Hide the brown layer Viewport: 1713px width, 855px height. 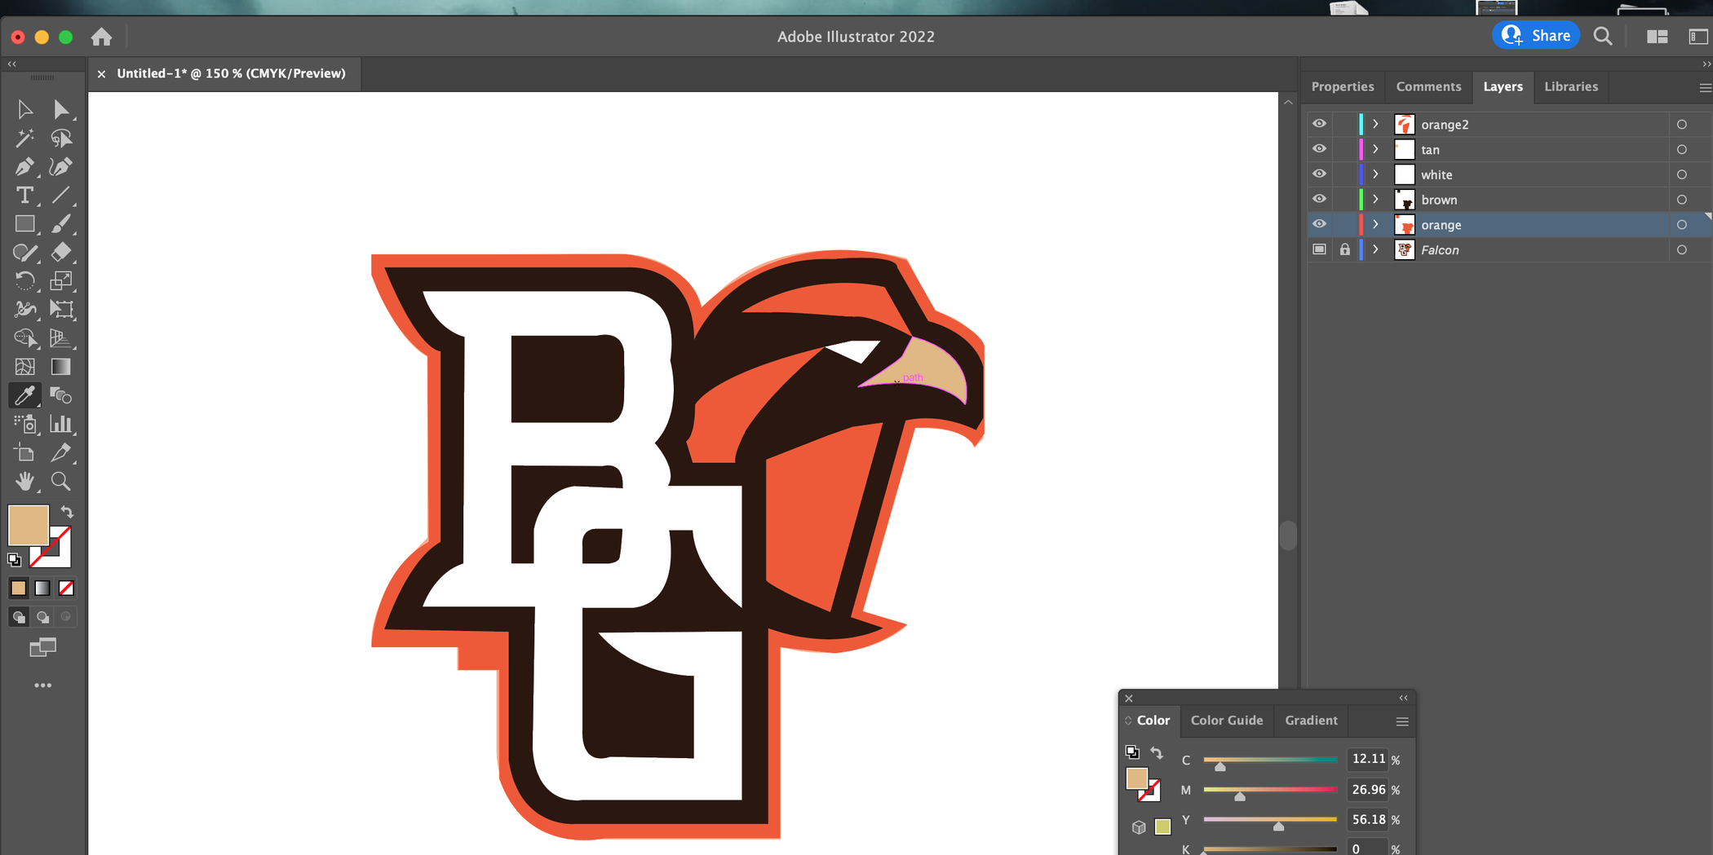[x=1319, y=198]
